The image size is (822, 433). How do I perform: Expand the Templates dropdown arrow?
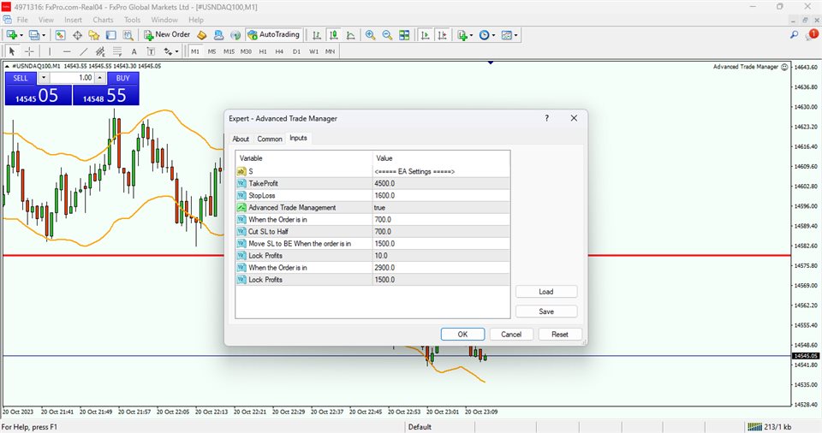(x=515, y=35)
